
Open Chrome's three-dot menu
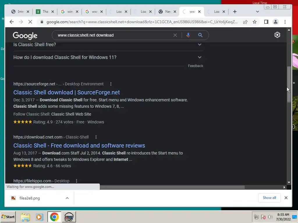(x=285, y=22)
